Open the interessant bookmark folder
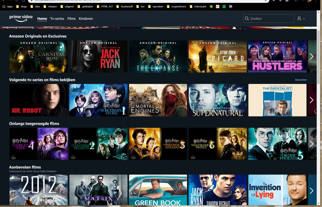Screen dimensions: 322x207 [x=198, y=7]
